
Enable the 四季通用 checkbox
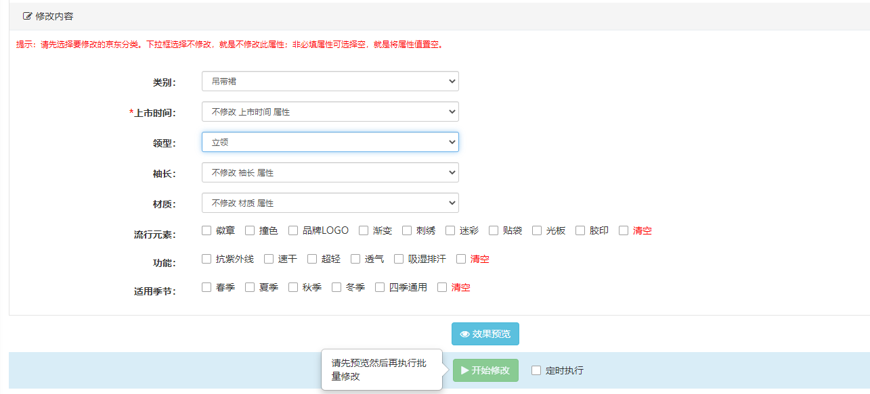[x=380, y=287]
